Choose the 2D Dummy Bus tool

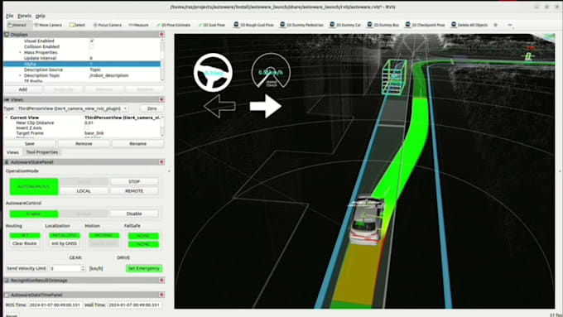coord(383,25)
